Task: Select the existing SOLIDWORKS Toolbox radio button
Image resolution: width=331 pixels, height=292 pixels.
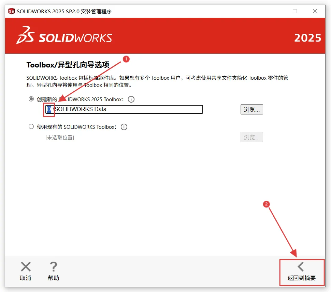Action: coord(31,126)
